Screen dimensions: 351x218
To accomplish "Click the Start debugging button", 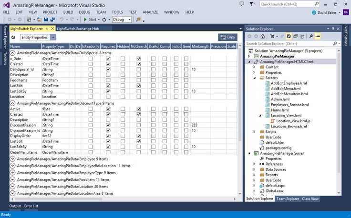I will (x=90, y=20).
